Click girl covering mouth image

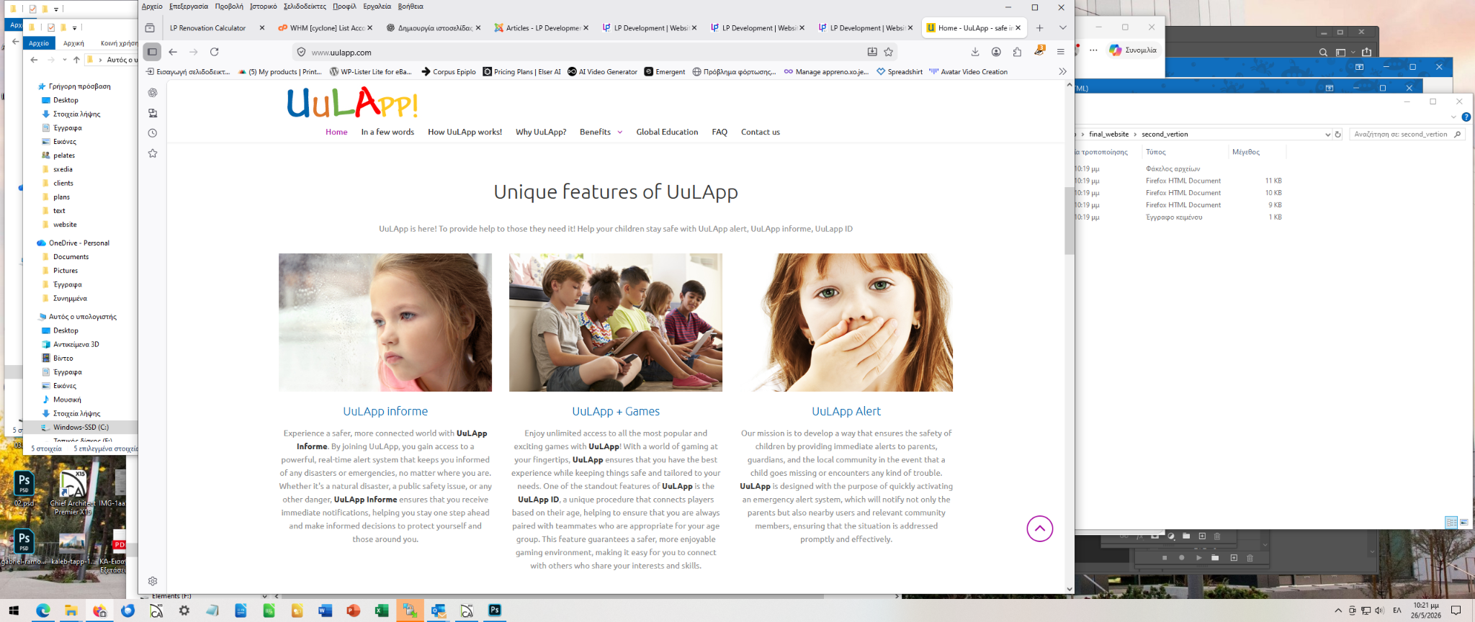(846, 323)
